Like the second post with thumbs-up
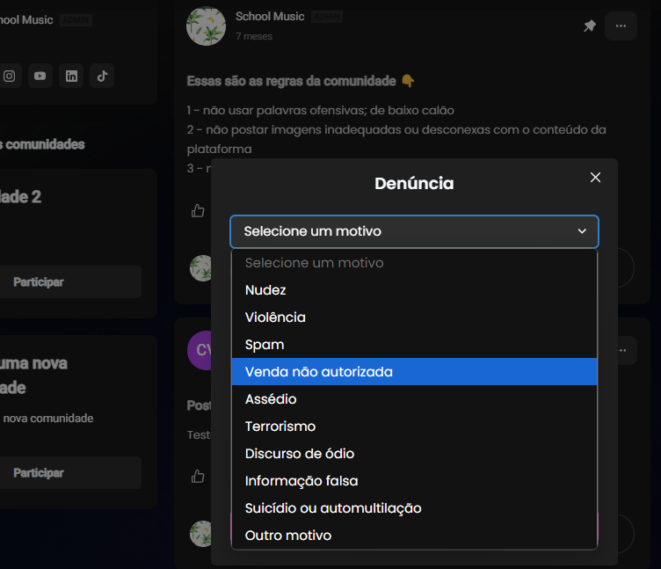Image resolution: width=661 pixels, height=569 pixels. 198,476
